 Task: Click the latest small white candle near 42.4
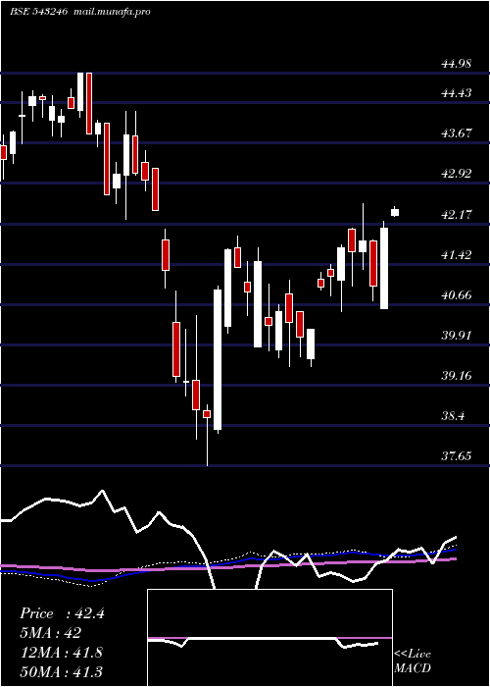pos(395,213)
